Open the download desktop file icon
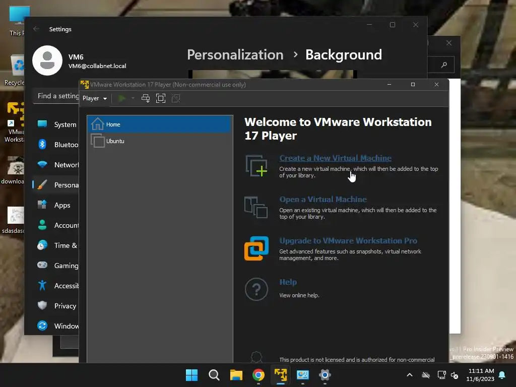This screenshot has width=516, height=387. tap(14, 170)
